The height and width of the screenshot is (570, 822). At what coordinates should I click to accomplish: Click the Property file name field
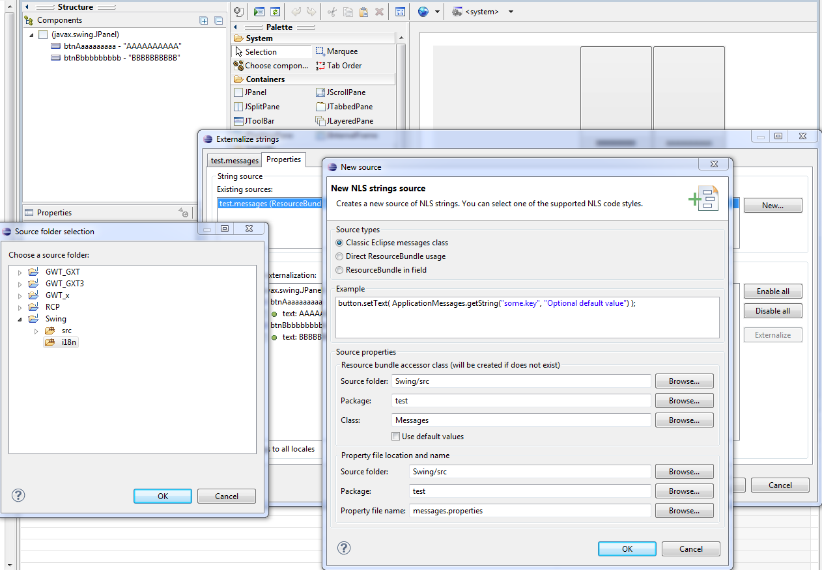[530, 511]
